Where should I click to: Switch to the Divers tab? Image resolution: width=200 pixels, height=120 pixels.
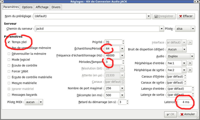click(x=56, y=7)
